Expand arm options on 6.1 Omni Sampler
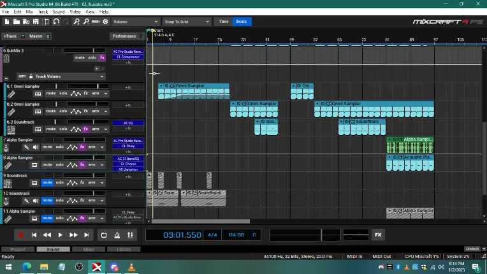Image resolution: width=487 pixels, height=274 pixels. click(x=106, y=94)
